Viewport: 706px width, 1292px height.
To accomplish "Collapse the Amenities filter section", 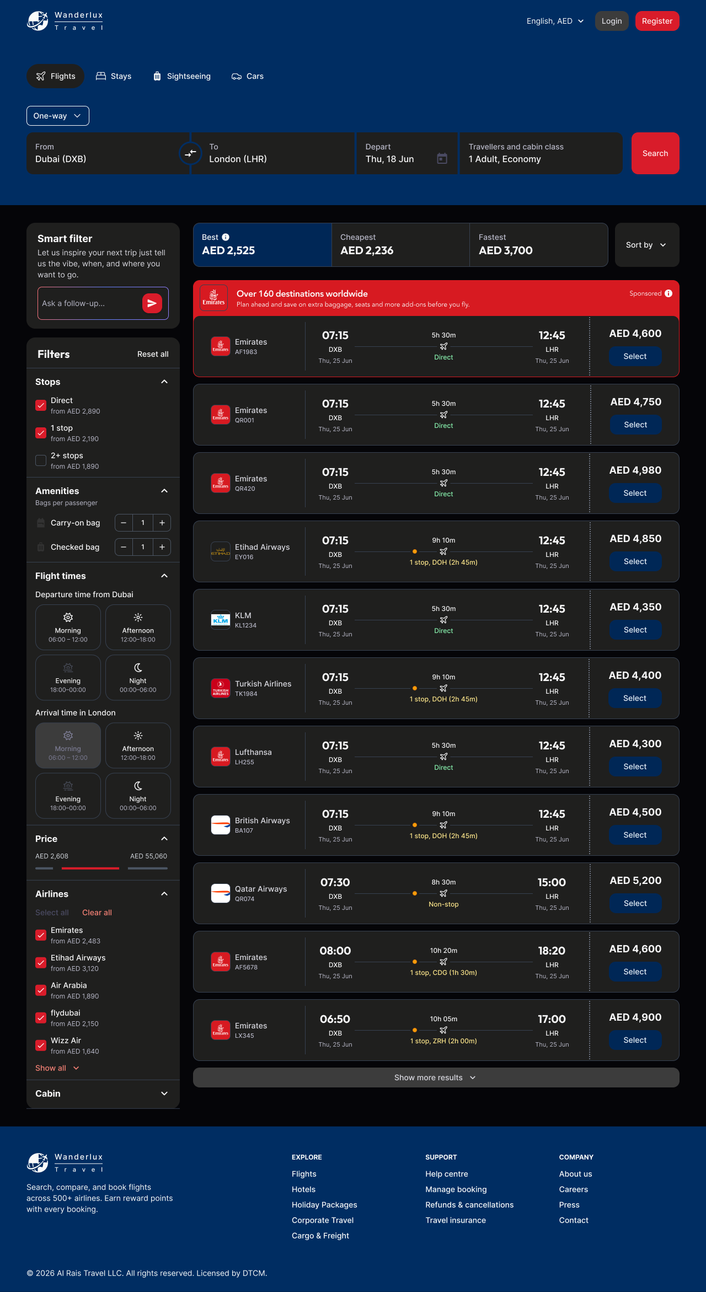I will (x=164, y=491).
